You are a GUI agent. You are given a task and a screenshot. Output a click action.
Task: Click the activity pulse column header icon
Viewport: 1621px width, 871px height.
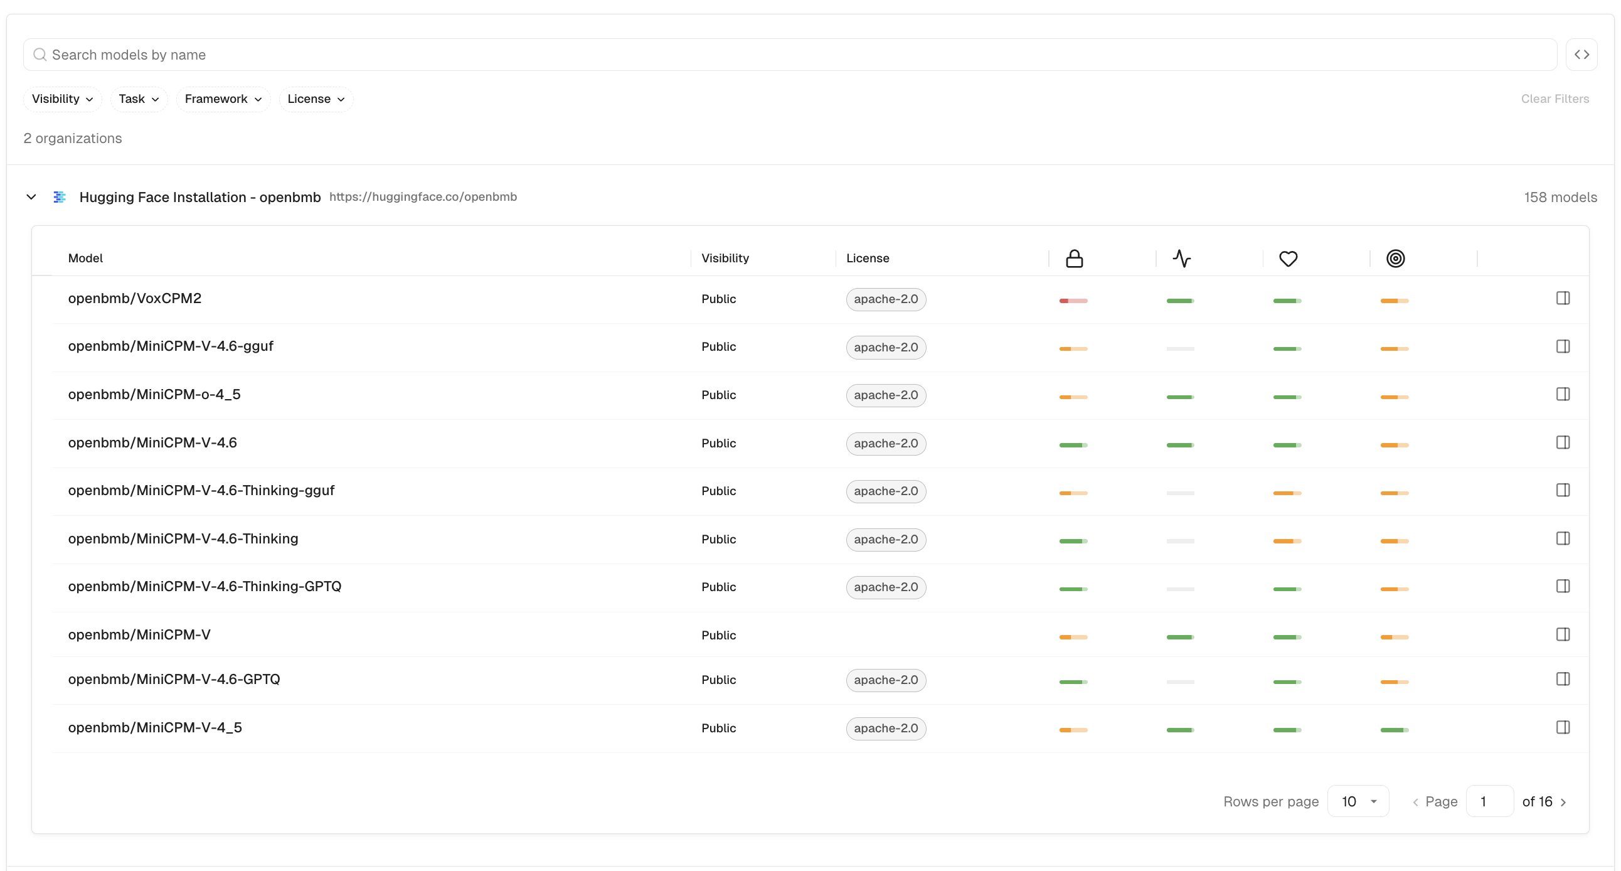tap(1181, 259)
